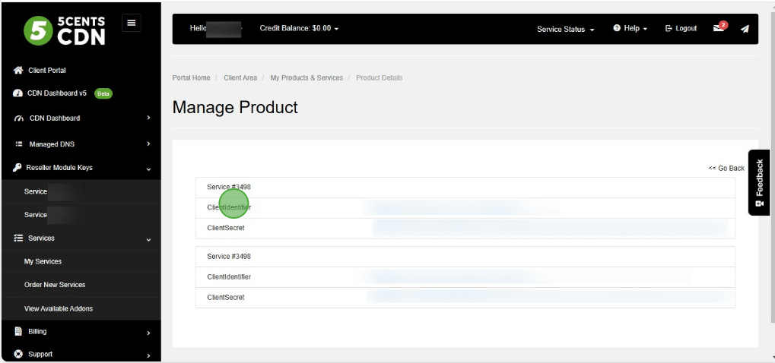
Task: Click the CDN Dashboard v5 gauge icon
Action: click(17, 93)
